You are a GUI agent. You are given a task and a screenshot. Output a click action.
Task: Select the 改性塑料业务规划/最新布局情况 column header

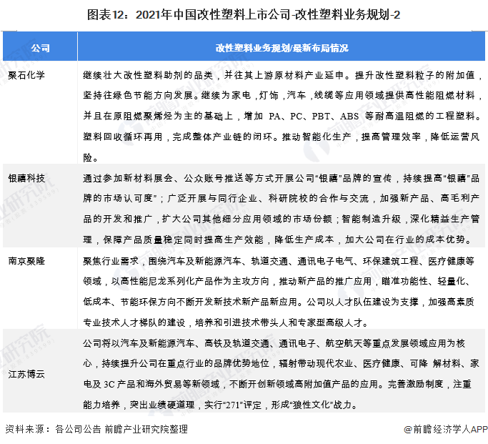(x=282, y=49)
